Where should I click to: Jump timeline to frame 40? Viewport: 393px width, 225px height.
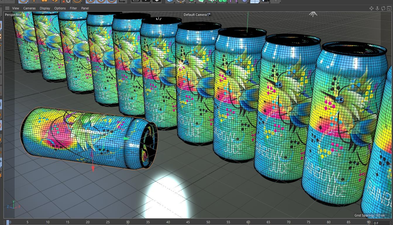(x=168, y=222)
